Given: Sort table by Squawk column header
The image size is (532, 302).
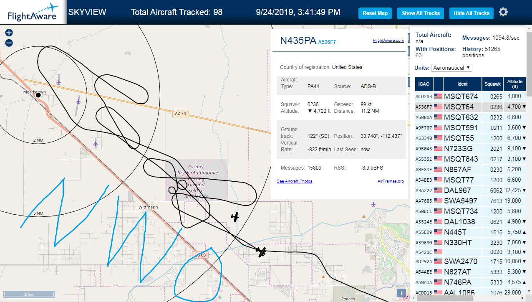Looking at the screenshot, I should pyautogui.click(x=492, y=84).
